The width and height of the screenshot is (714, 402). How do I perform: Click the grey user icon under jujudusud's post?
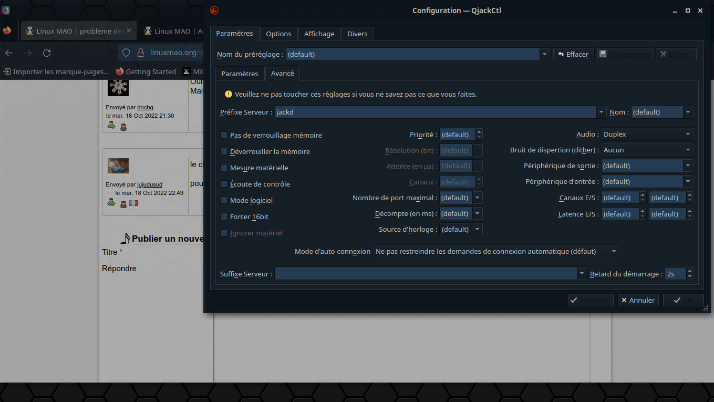tap(123, 204)
